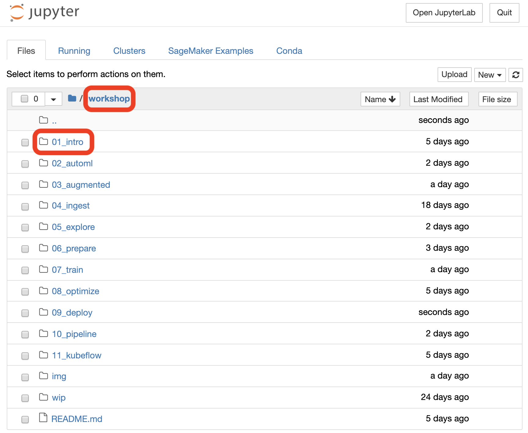Sort by Last Modified

click(439, 99)
